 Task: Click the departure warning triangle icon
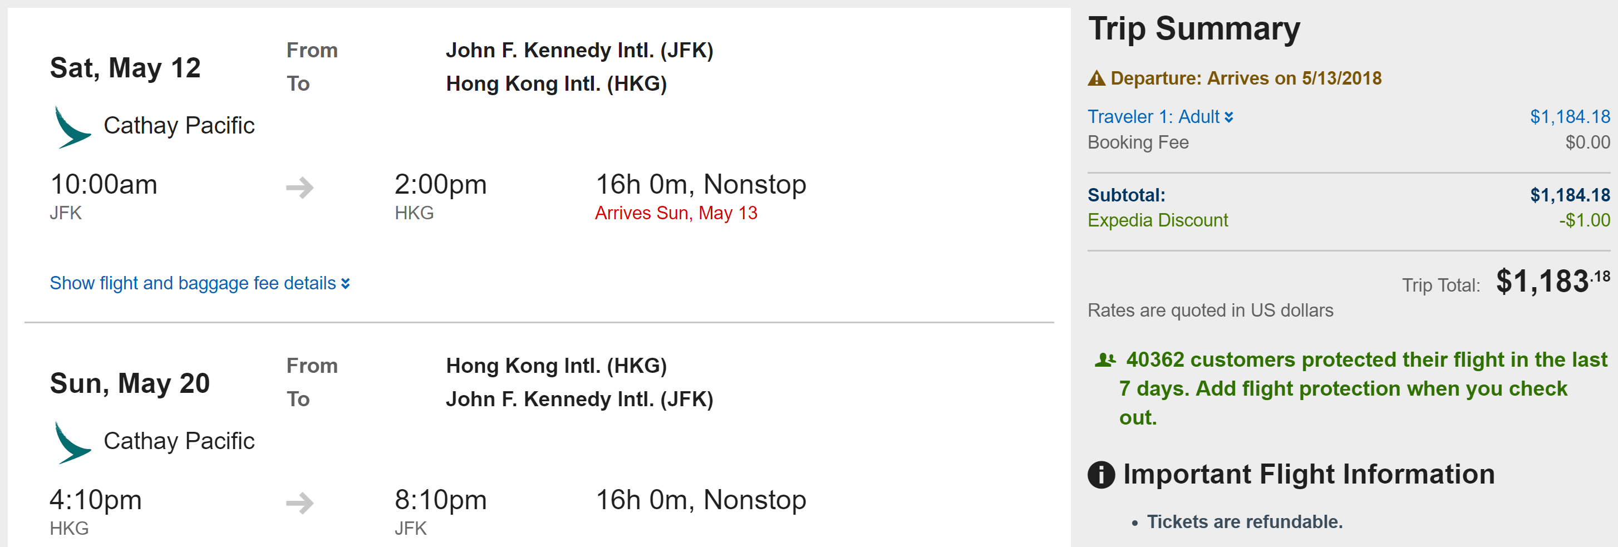point(1096,78)
